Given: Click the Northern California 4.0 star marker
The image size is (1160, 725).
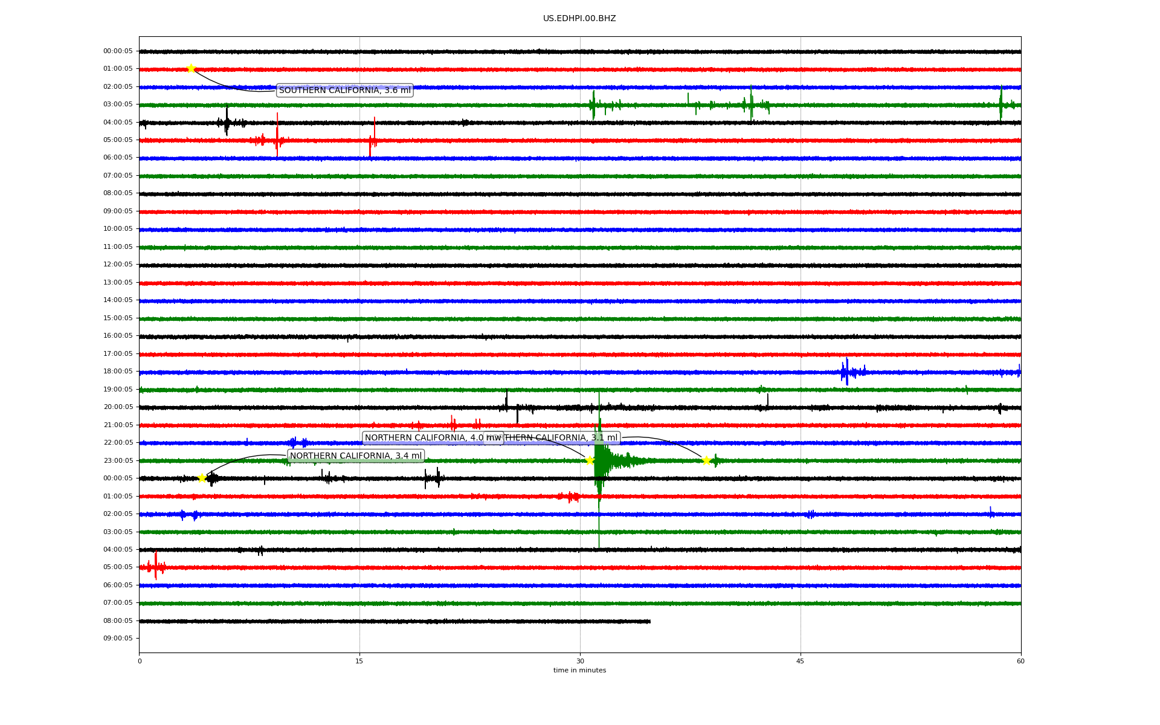Looking at the screenshot, I should pos(590,460).
